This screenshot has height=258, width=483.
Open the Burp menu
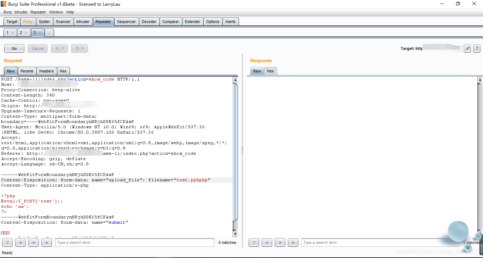click(x=7, y=12)
